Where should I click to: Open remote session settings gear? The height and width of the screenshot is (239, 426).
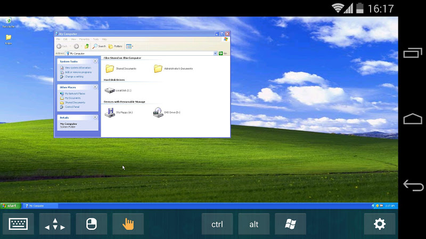(x=379, y=224)
